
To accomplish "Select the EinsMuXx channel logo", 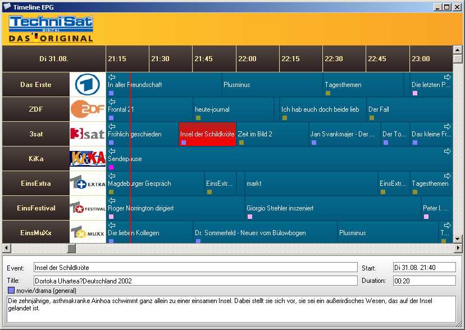I will (x=88, y=232).
